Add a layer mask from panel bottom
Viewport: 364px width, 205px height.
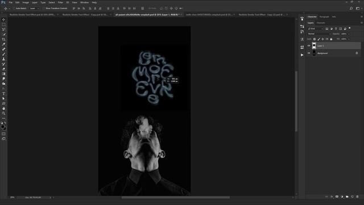[x=337, y=196]
